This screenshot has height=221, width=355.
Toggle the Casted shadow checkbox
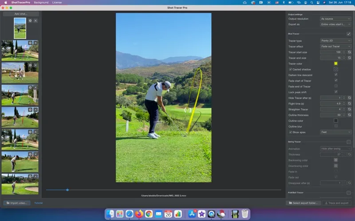point(290,69)
